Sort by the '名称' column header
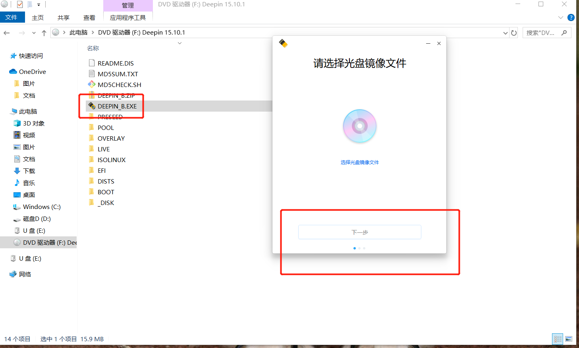This screenshot has height=348, width=579. tap(93, 48)
